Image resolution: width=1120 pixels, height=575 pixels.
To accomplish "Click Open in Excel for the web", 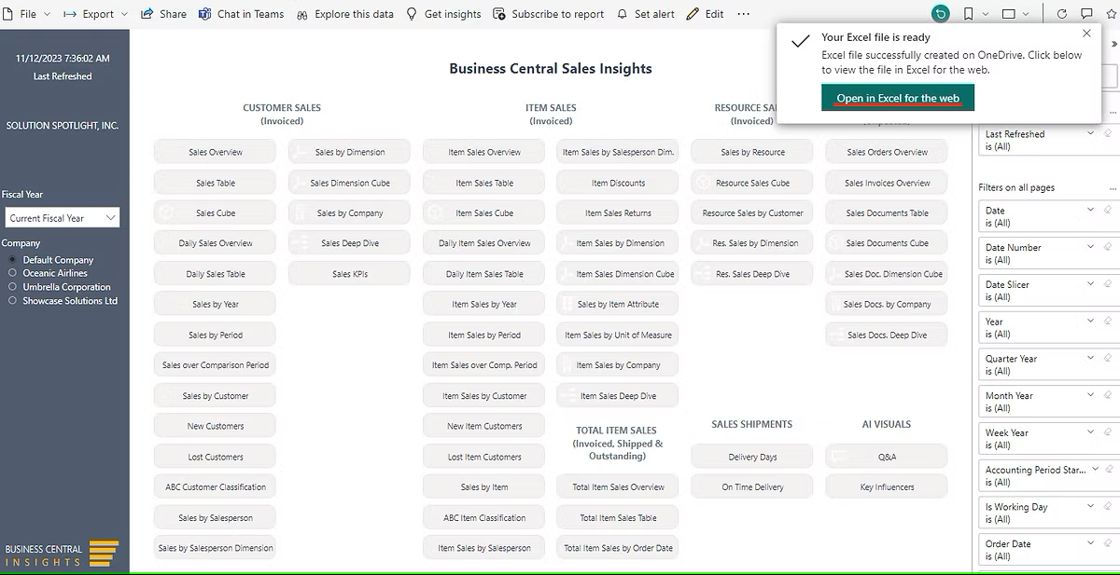I will 898,98.
